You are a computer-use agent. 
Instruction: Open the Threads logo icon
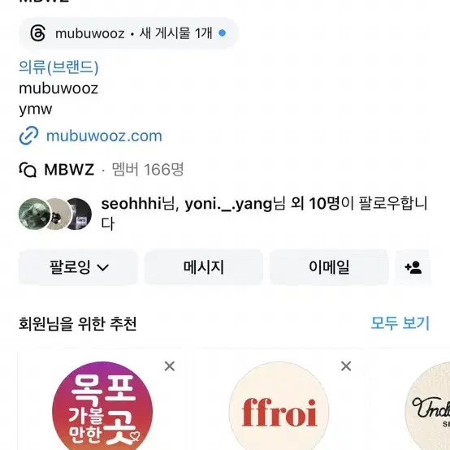(38, 33)
